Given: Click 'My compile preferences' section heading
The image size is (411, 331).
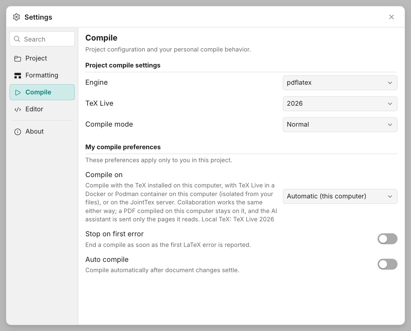Looking at the screenshot, I should (x=123, y=147).
